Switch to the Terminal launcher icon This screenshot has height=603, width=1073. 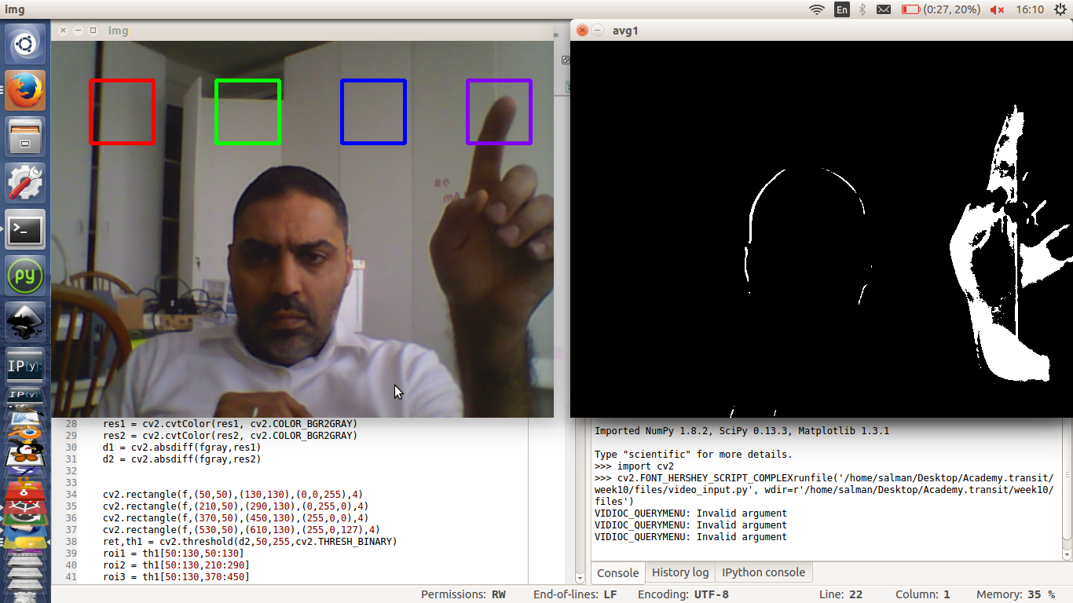click(x=25, y=230)
